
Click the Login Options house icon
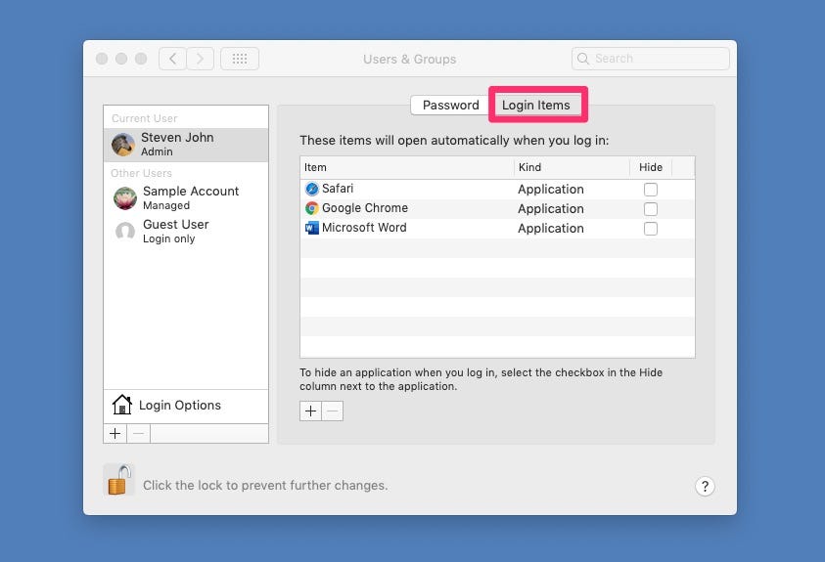click(x=122, y=405)
